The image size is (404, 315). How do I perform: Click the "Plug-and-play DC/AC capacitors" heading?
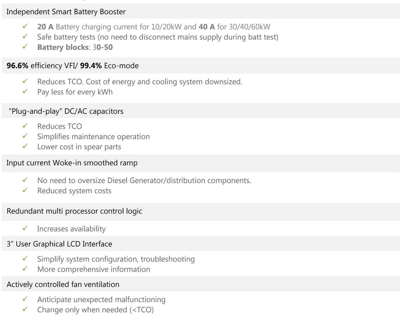click(x=66, y=111)
